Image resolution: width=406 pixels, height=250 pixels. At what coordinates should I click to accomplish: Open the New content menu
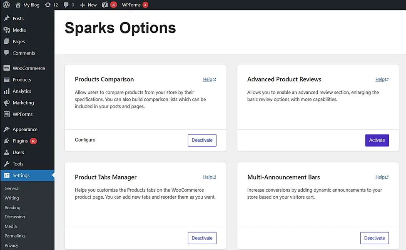coord(92,5)
